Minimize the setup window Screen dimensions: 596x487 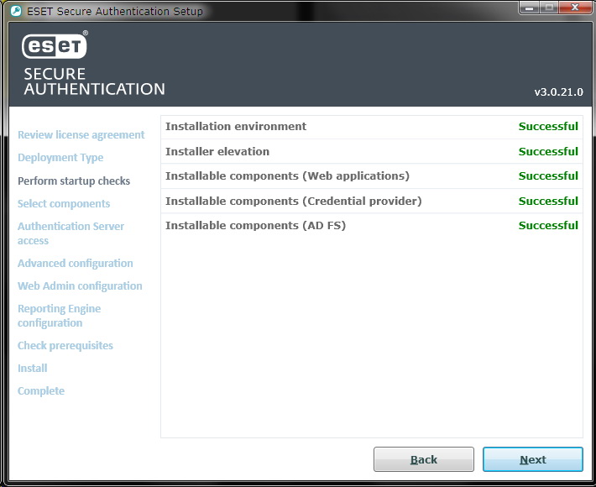coord(529,7)
